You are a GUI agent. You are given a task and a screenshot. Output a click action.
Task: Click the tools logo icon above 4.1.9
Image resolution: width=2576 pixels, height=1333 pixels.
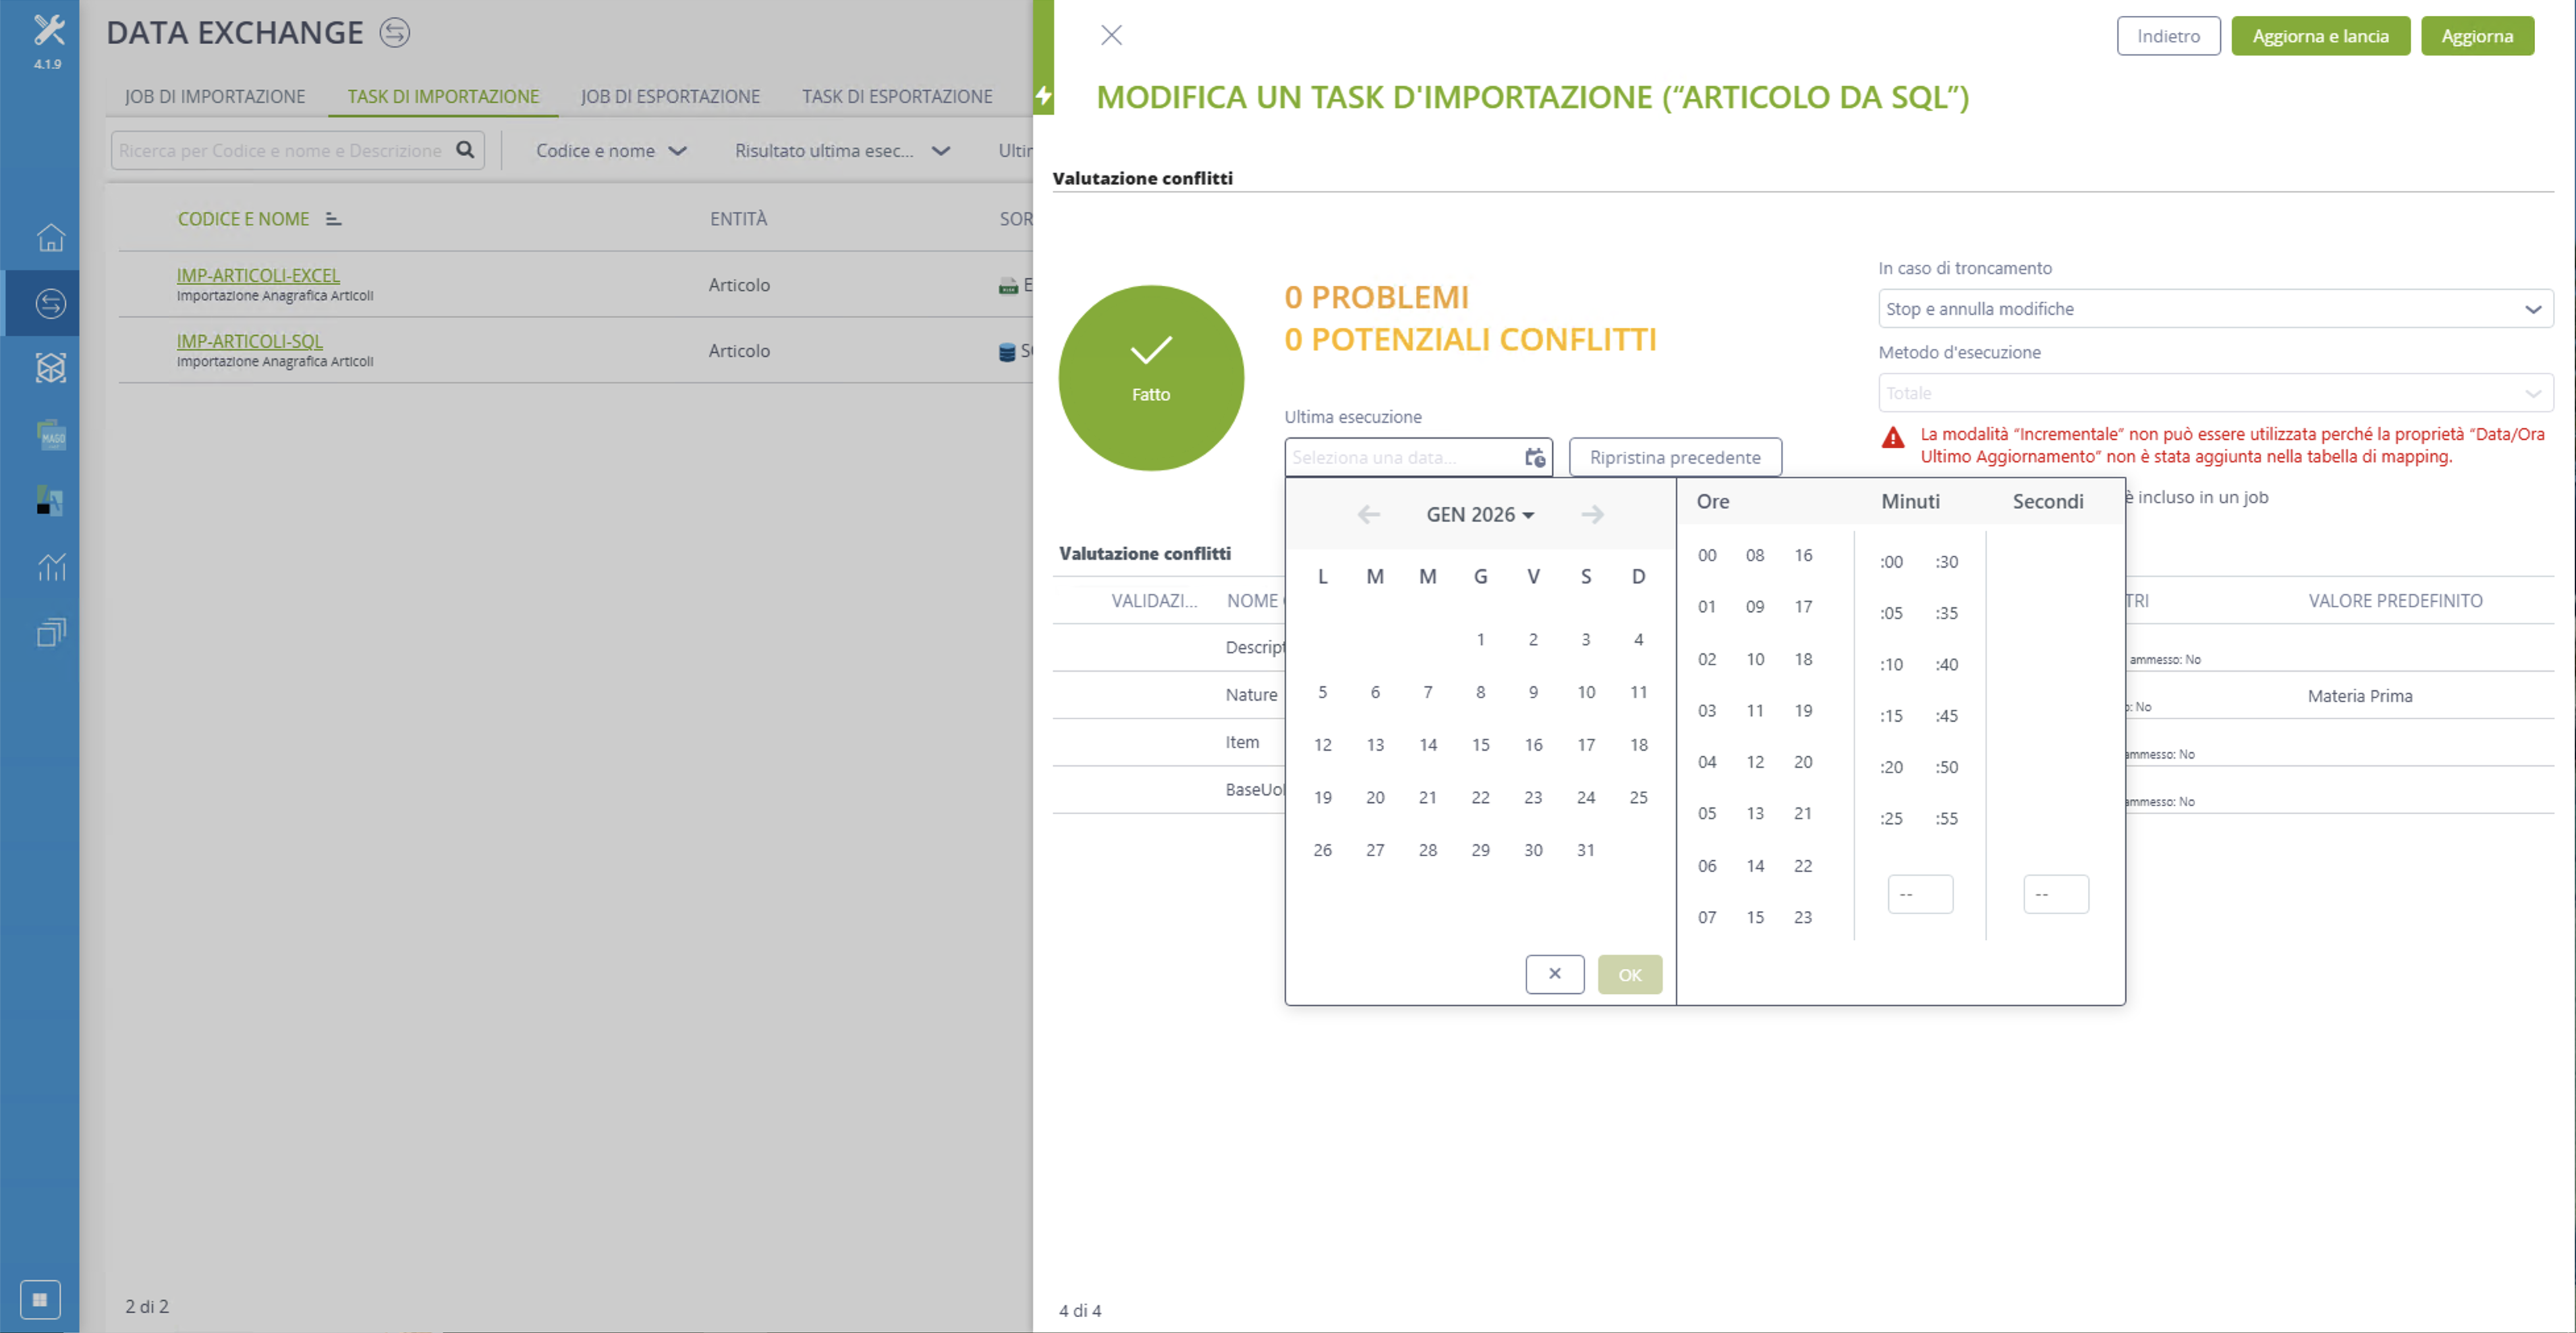click(48, 29)
